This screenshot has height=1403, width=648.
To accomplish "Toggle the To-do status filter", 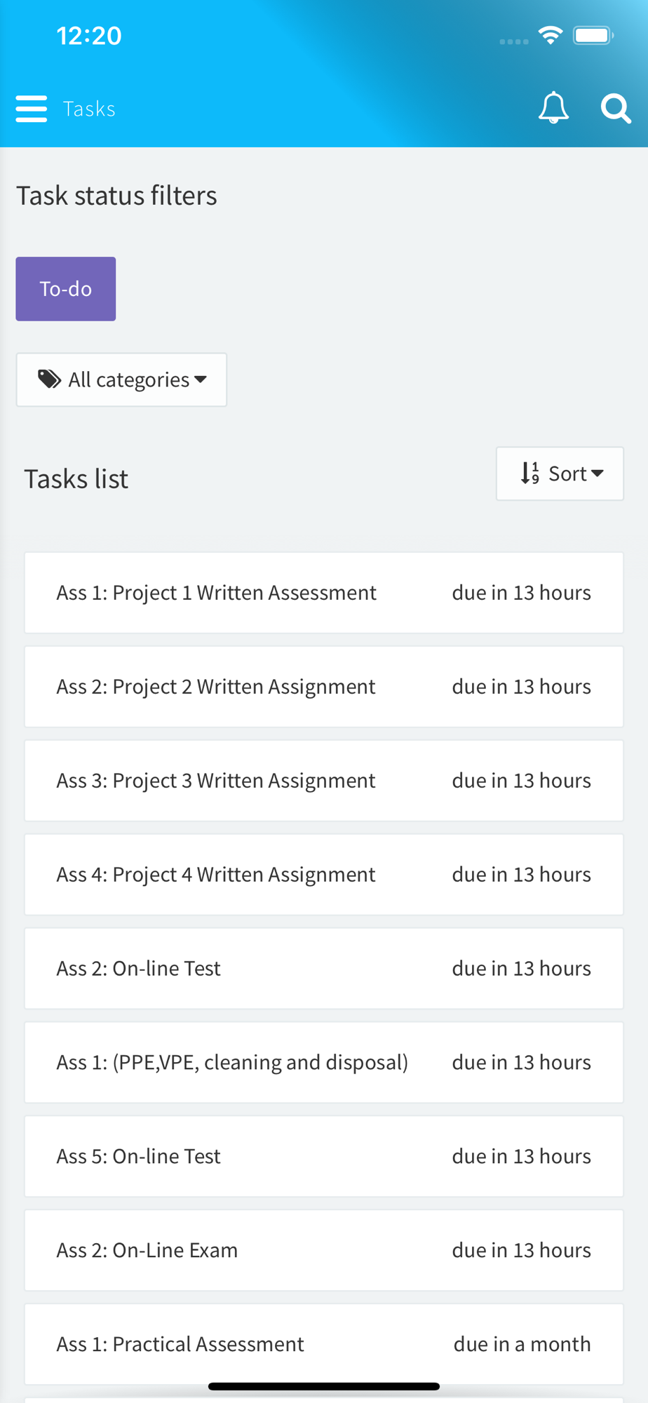I will click(66, 289).
